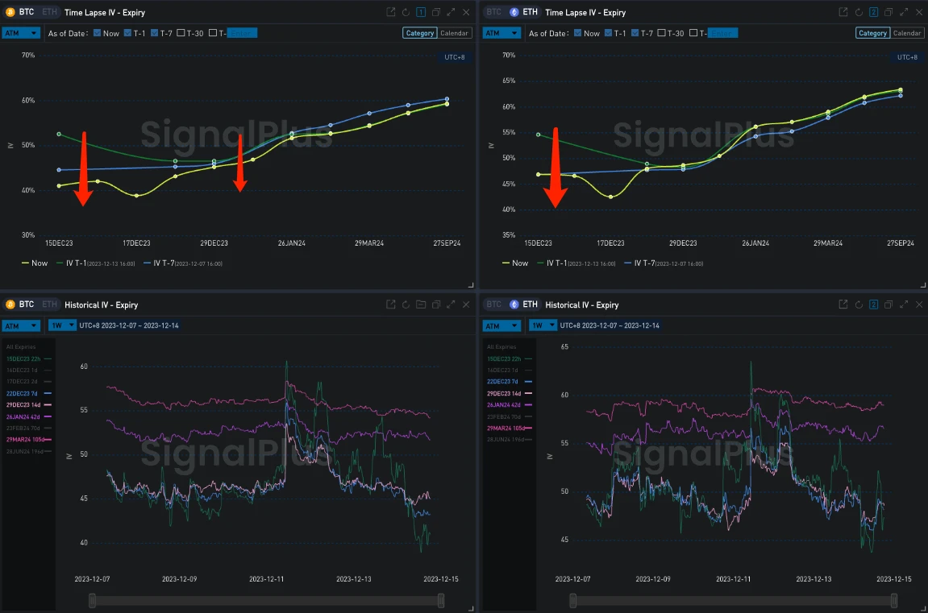
Task: Click link group 2 icon in ETH Historical IV
Action: pos(873,304)
